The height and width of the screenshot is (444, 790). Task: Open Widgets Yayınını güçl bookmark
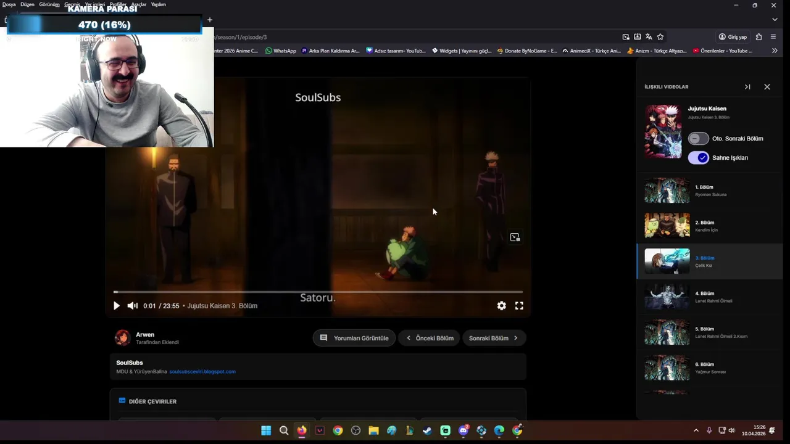pyautogui.click(x=462, y=51)
